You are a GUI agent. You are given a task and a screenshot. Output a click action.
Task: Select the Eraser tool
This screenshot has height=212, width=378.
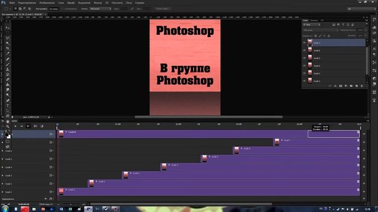pos(8,79)
